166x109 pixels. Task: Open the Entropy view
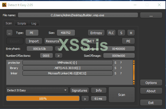point(96,33)
